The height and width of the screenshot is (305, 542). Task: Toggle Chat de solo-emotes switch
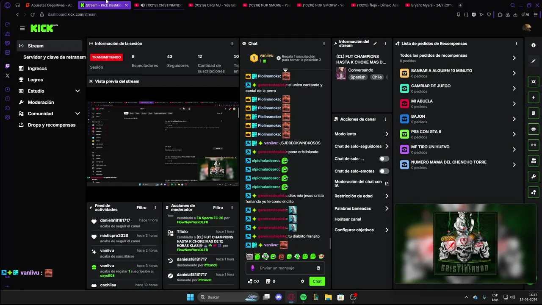(384, 171)
